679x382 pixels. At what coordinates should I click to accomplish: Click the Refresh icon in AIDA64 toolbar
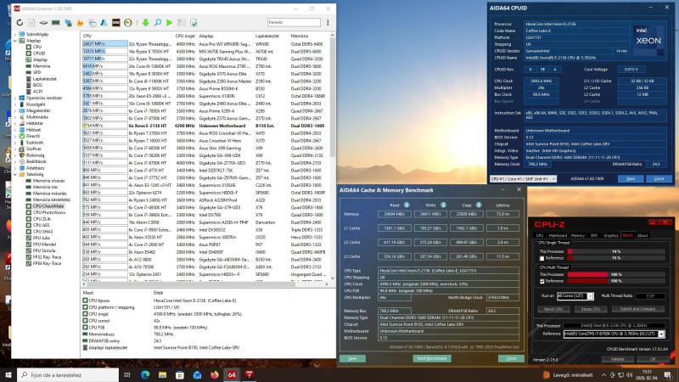(x=20, y=23)
